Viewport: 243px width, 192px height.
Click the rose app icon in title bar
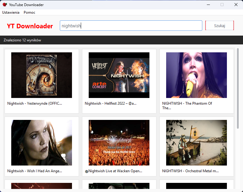tap(5, 5)
